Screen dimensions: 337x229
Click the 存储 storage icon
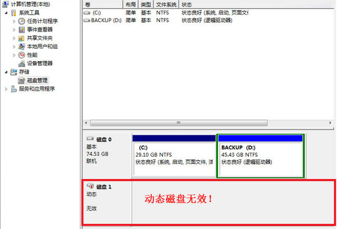click(13, 72)
